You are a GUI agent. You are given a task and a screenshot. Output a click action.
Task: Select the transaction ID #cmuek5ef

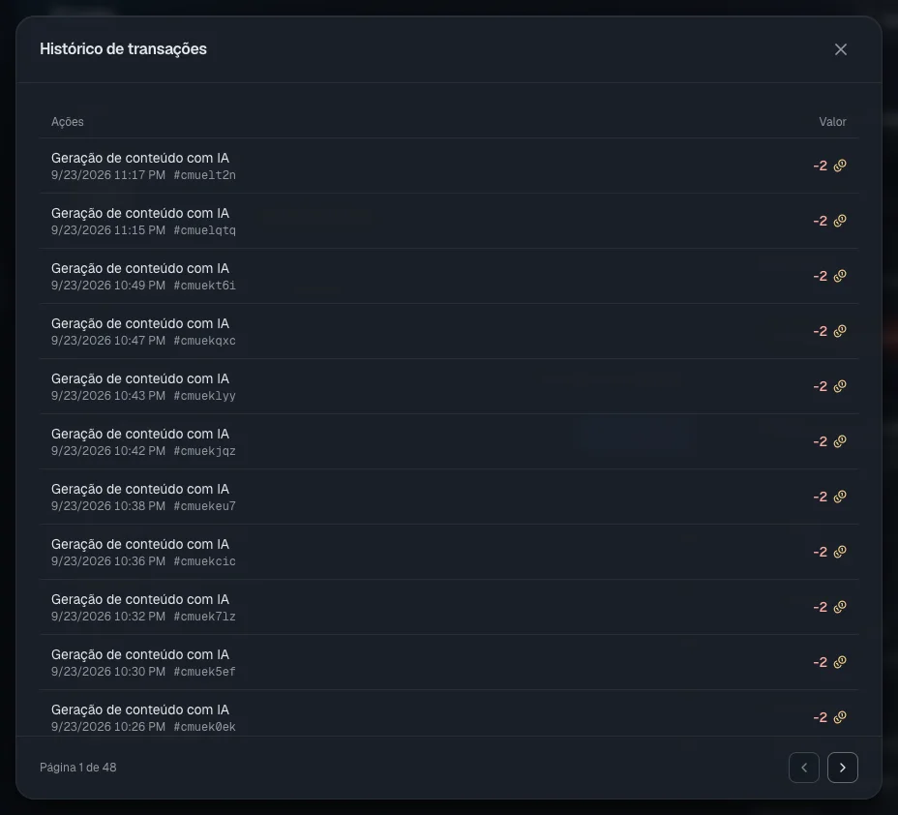coord(204,671)
